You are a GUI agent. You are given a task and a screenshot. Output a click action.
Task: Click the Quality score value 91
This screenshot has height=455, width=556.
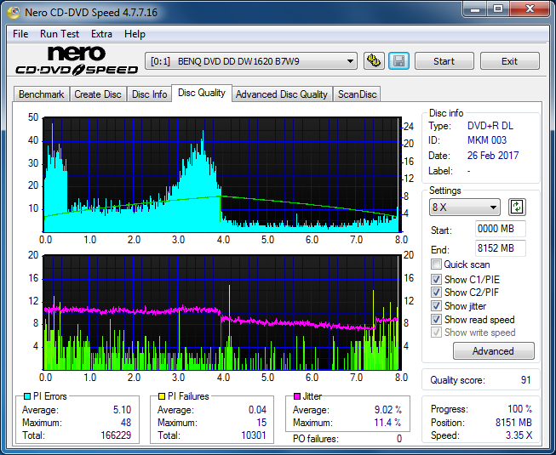click(x=526, y=380)
